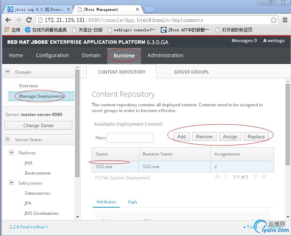Open Overview in the sidebar
Image resolution: width=291 pixels, height=236 pixels.
pyautogui.click(x=28, y=85)
